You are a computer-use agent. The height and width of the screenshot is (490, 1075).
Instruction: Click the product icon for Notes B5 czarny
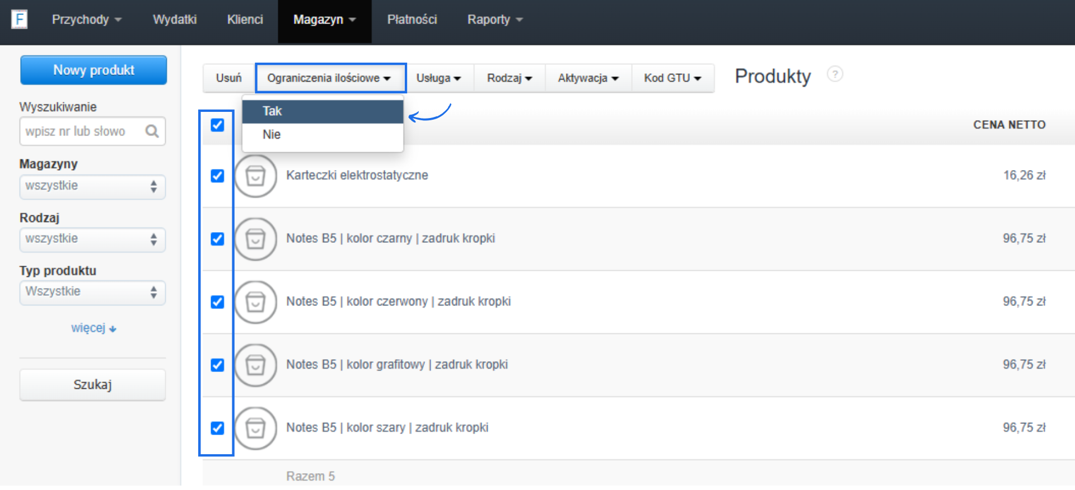pyautogui.click(x=255, y=239)
